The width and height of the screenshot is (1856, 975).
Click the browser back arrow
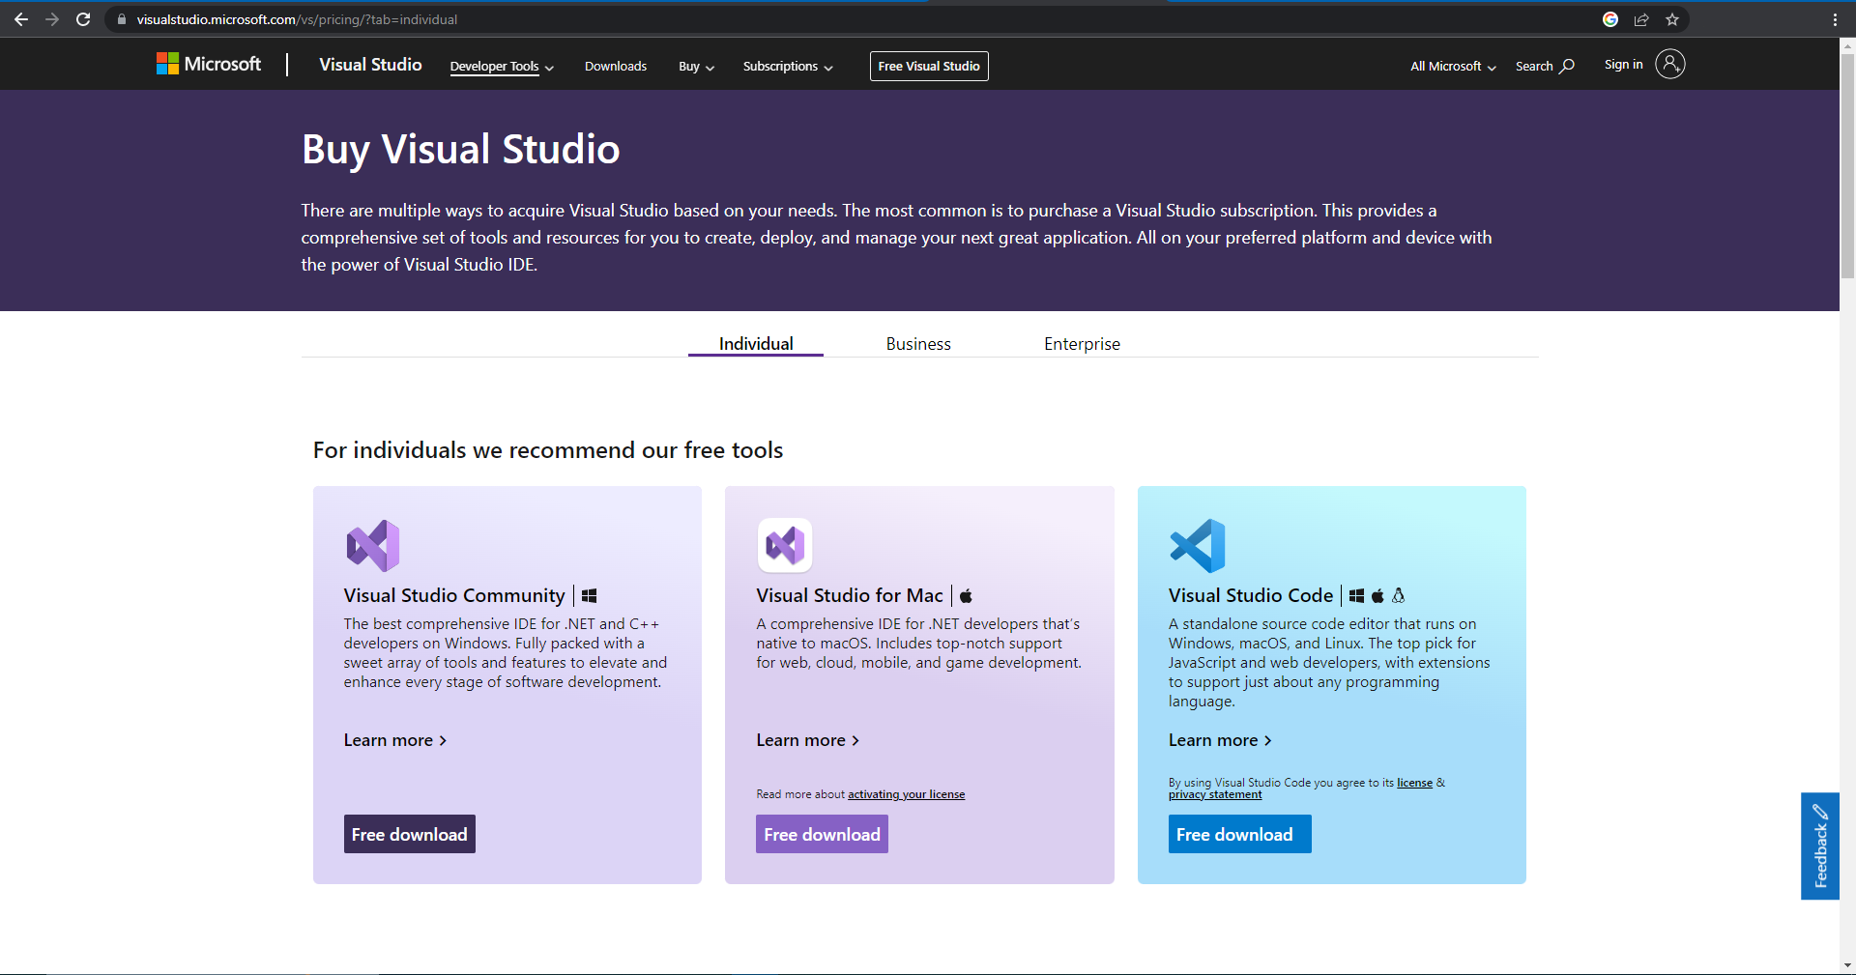pos(21,19)
